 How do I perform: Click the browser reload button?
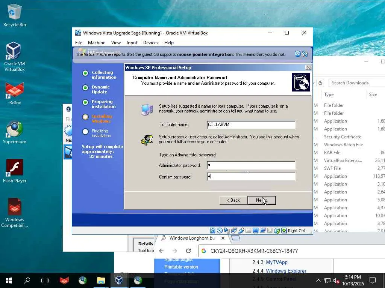pos(188,251)
